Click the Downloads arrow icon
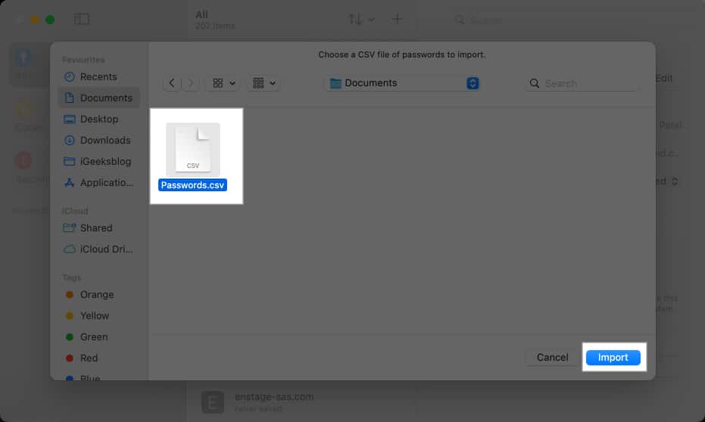 click(69, 140)
